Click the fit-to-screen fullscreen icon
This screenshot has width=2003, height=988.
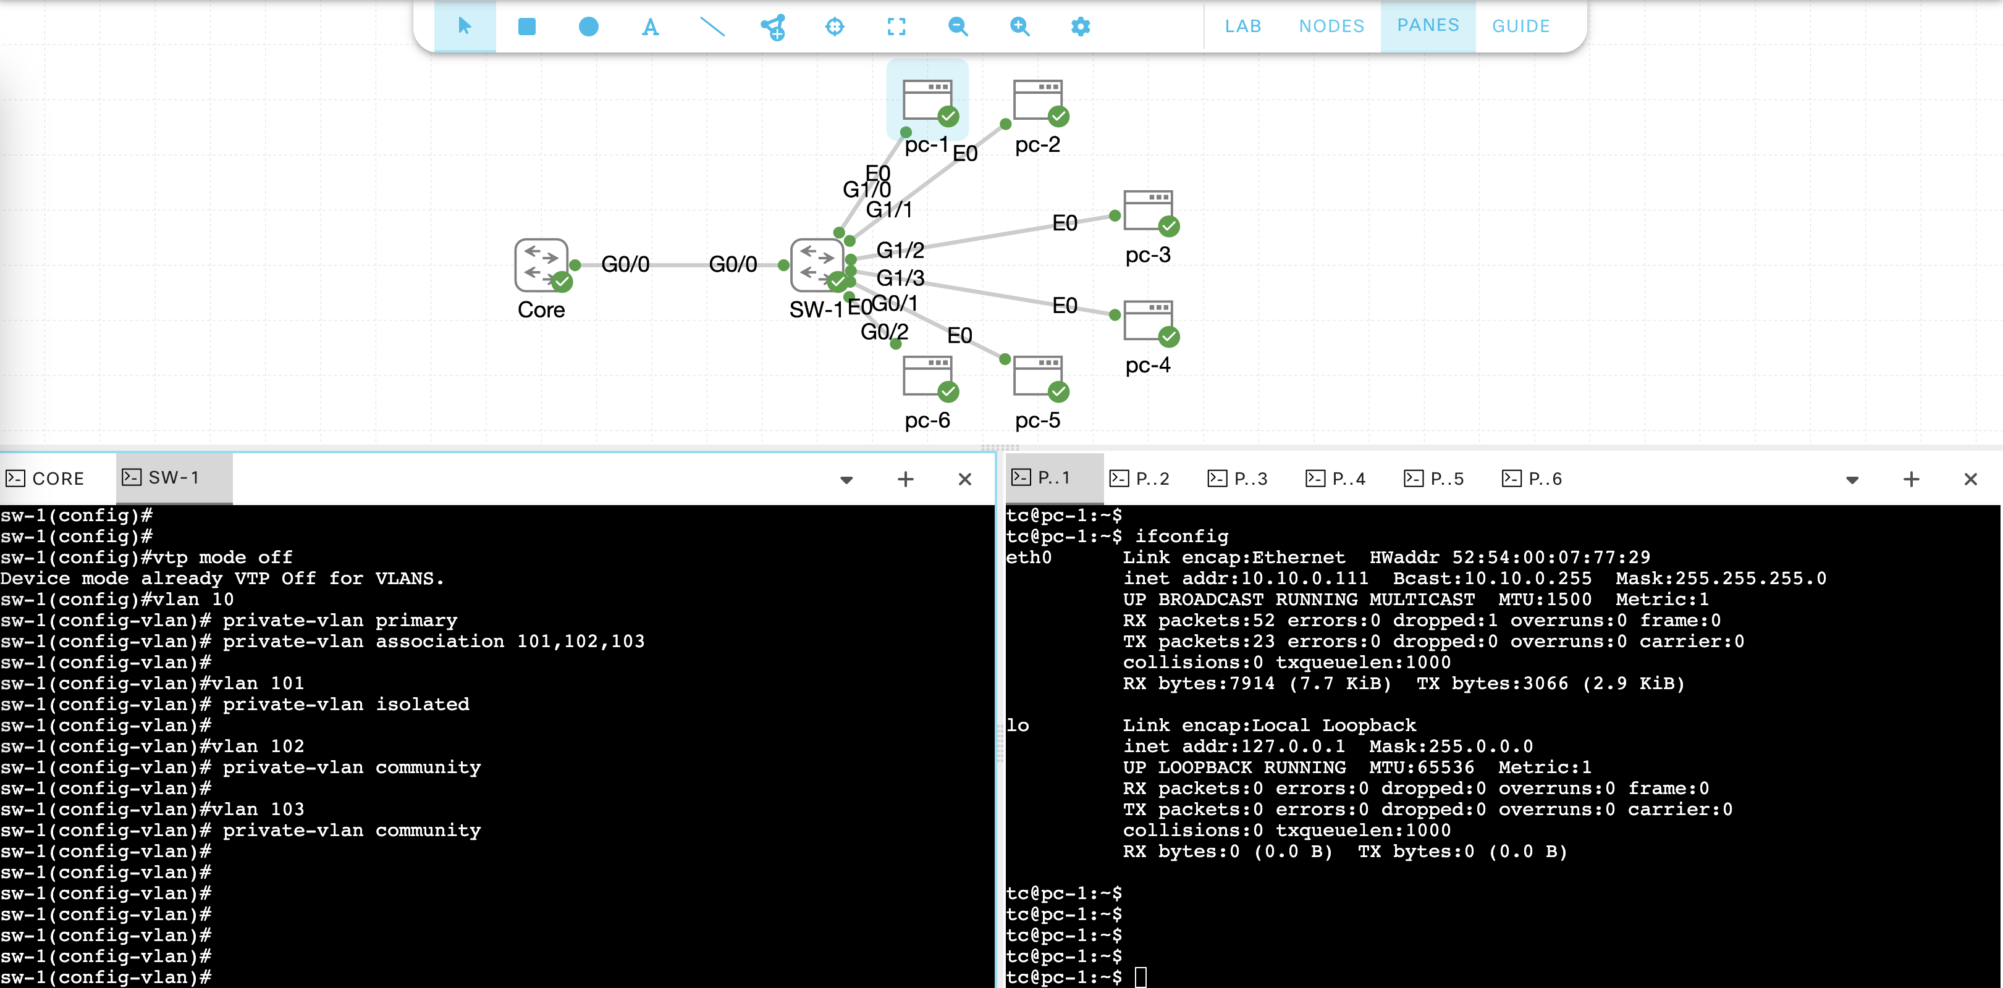(896, 27)
